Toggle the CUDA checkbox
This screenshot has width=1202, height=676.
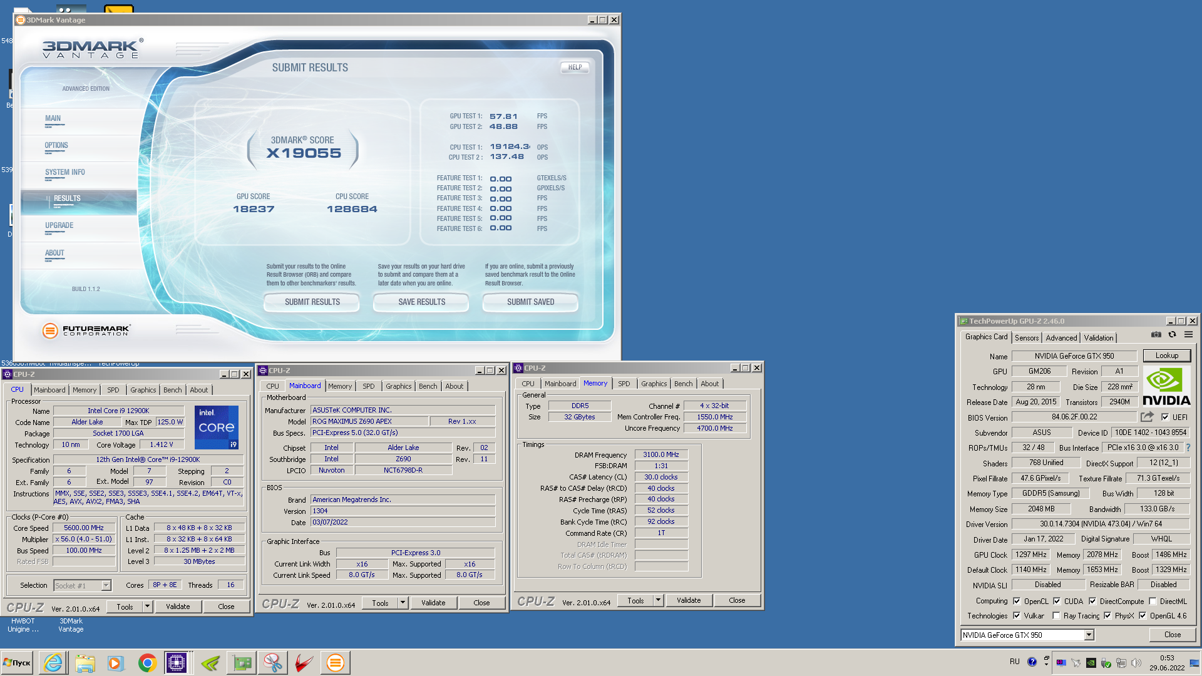coord(1057,602)
